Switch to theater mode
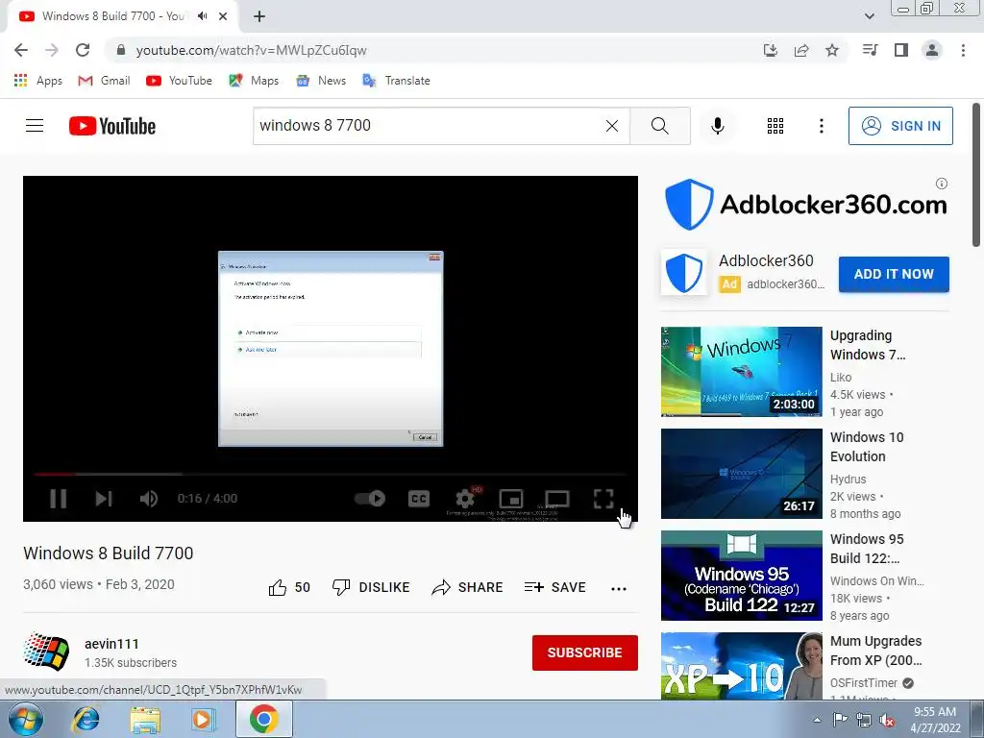The height and width of the screenshot is (738, 984). click(556, 499)
